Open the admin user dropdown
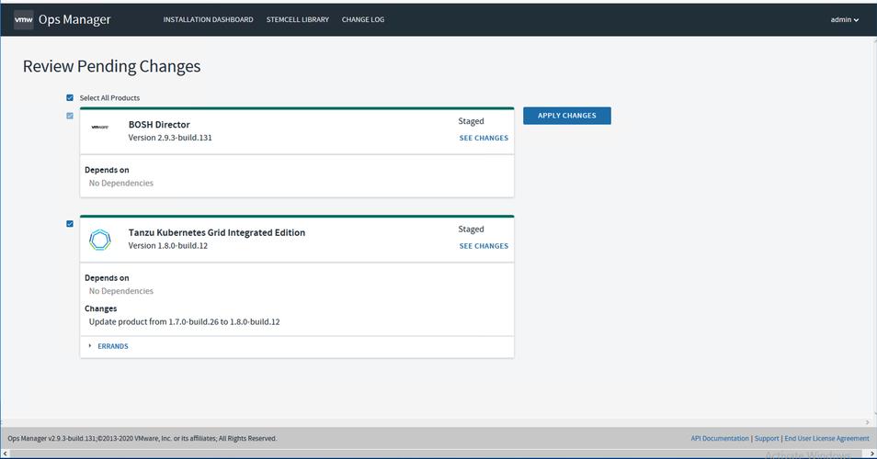The height and width of the screenshot is (459, 877). point(844,19)
